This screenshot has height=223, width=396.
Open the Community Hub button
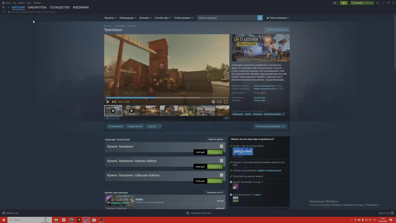point(277,29)
